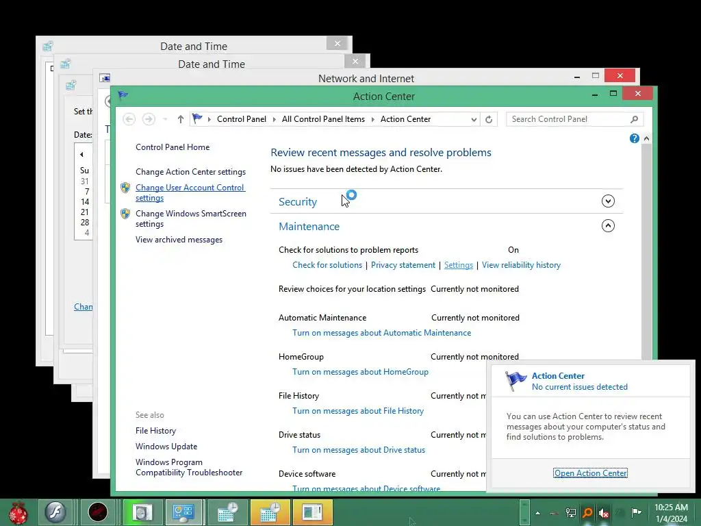Click the Open Action Center link in popup
The width and height of the screenshot is (701, 526).
pyautogui.click(x=590, y=473)
